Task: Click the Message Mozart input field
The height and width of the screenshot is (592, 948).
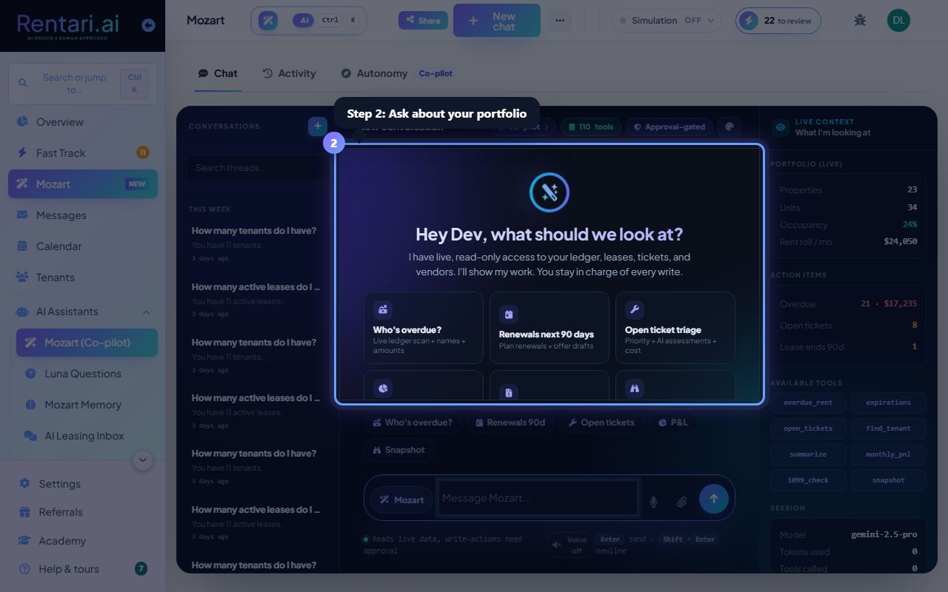Action: click(538, 498)
